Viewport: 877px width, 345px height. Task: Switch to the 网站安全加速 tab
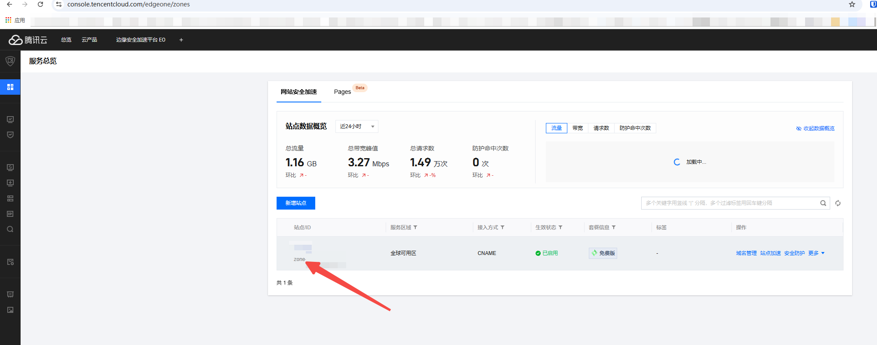[299, 92]
